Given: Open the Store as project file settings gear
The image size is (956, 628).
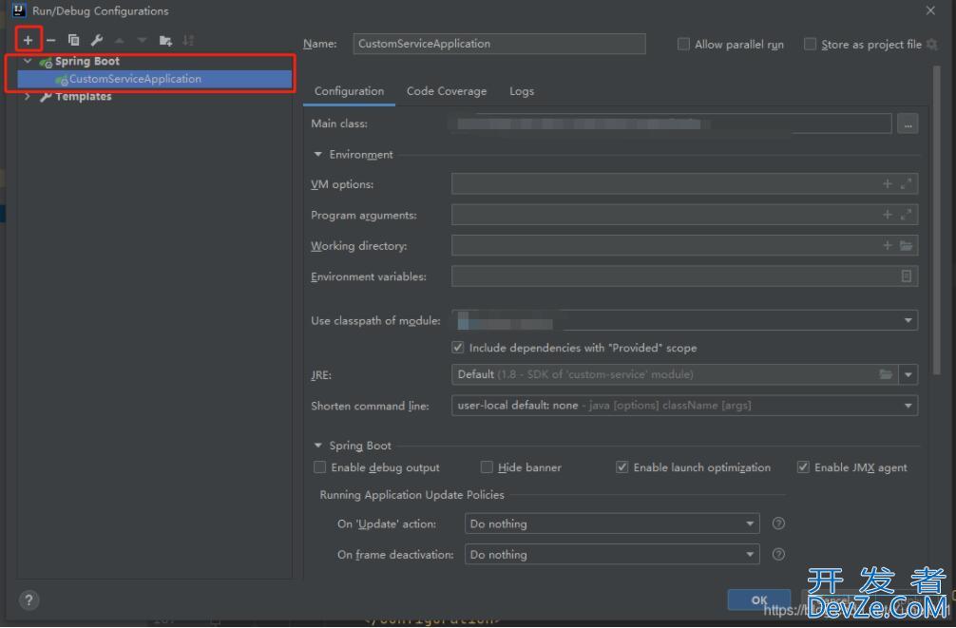Looking at the screenshot, I should [x=932, y=44].
